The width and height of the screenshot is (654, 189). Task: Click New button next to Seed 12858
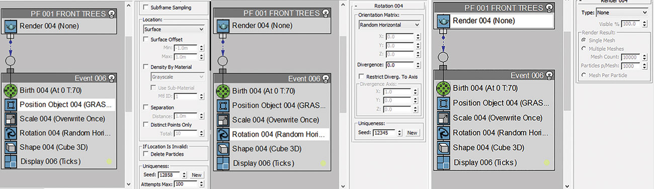(197, 175)
